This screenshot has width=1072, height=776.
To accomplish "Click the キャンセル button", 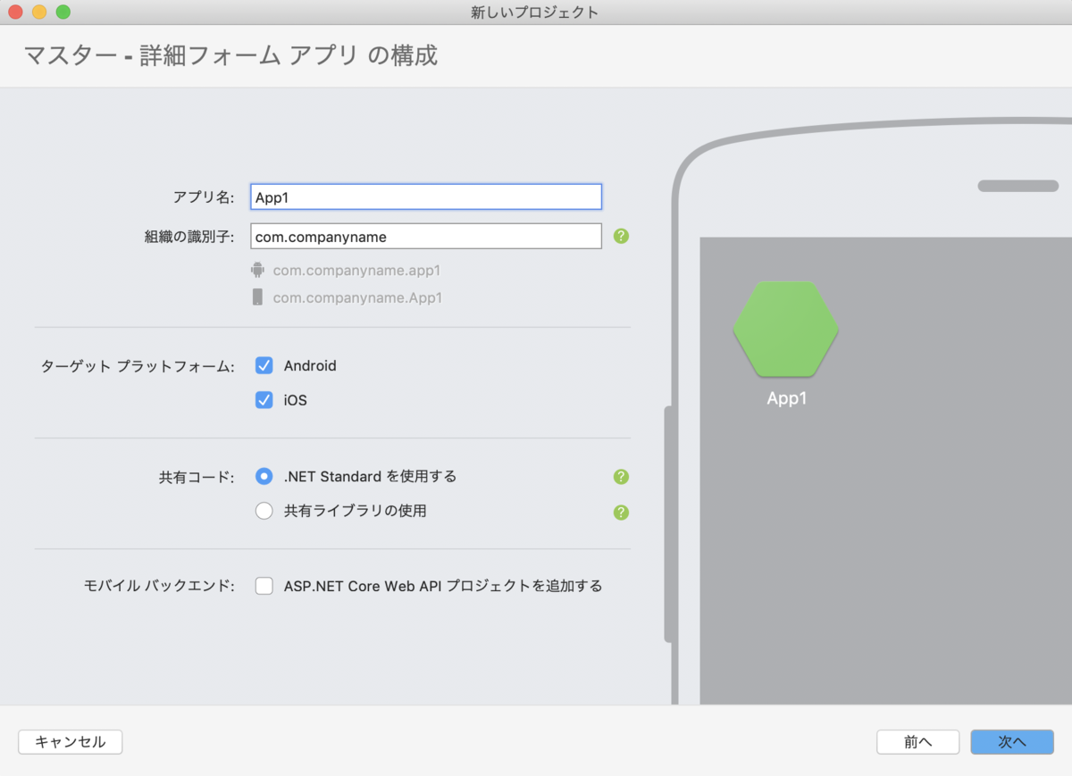I will click(71, 742).
